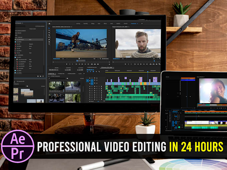The height and width of the screenshot is (170, 227).
Task: Switch to Productions workspace tab
Action: (134, 23)
